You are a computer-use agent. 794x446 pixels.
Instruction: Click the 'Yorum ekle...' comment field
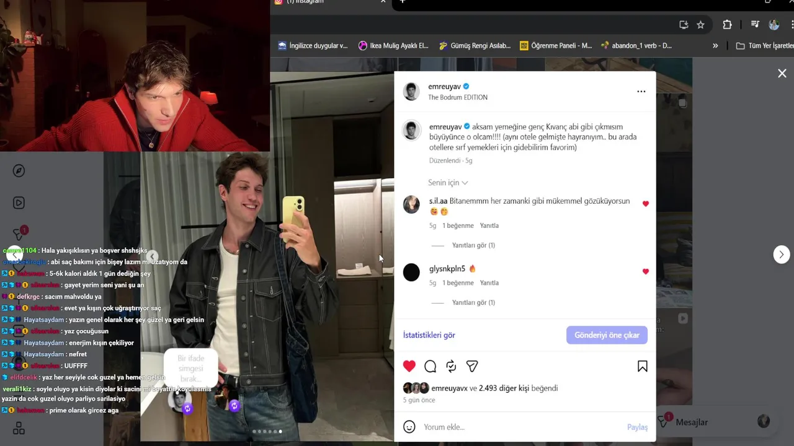521,427
